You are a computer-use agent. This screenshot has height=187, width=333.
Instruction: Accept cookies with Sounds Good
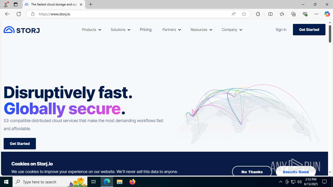click(x=296, y=172)
